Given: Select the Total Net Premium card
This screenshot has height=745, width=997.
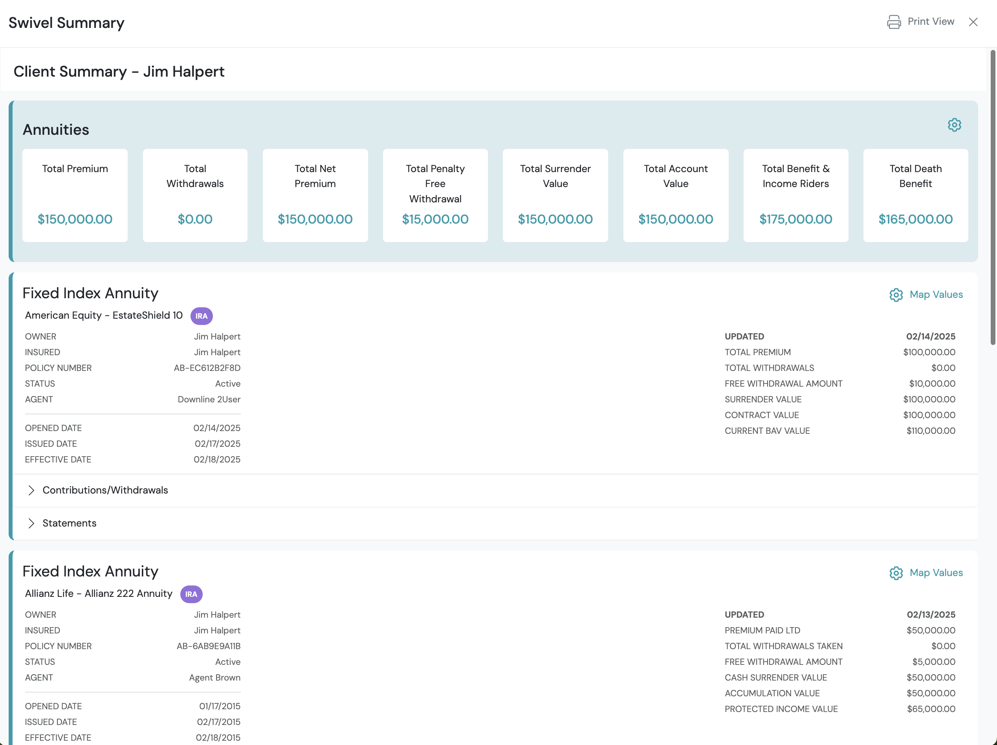Looking at the screenshot, I should [315, 195].
